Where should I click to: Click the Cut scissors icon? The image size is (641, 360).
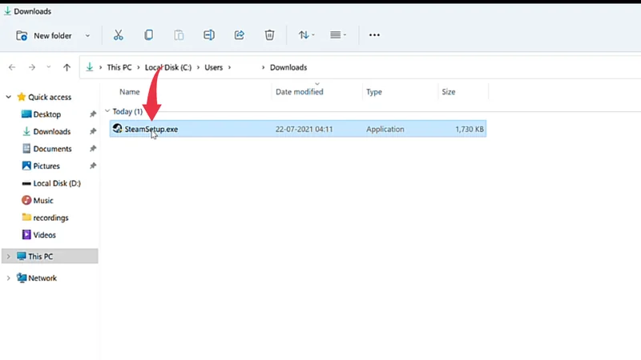119,35
